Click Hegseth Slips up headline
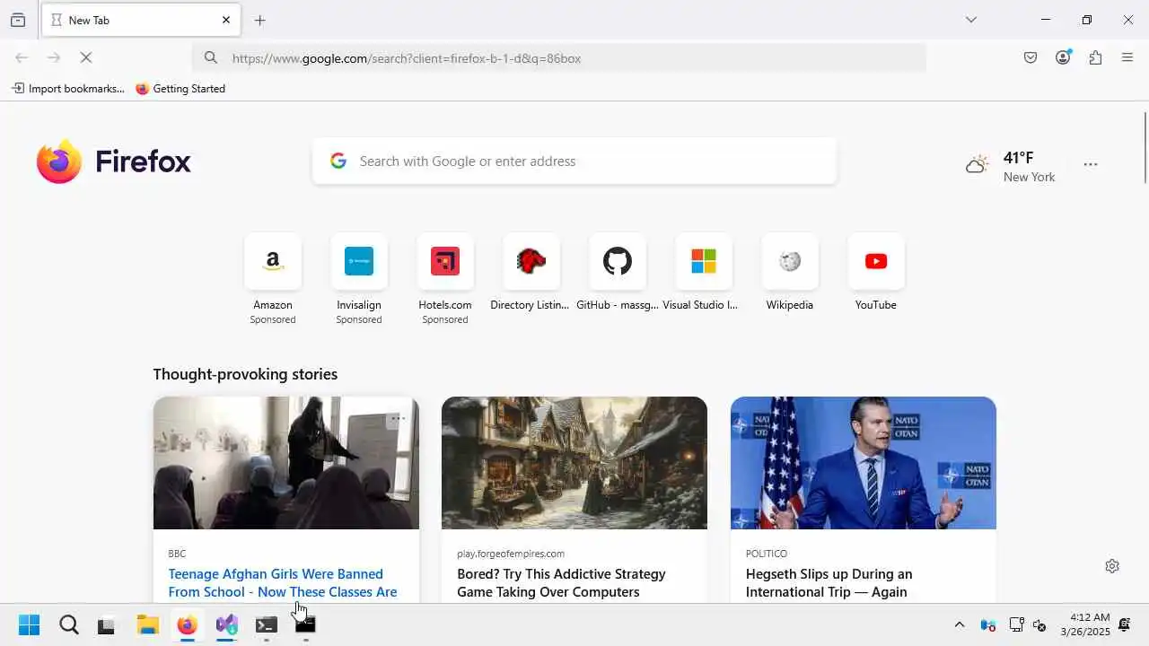Screen dimensions: 1149x646 829,583
